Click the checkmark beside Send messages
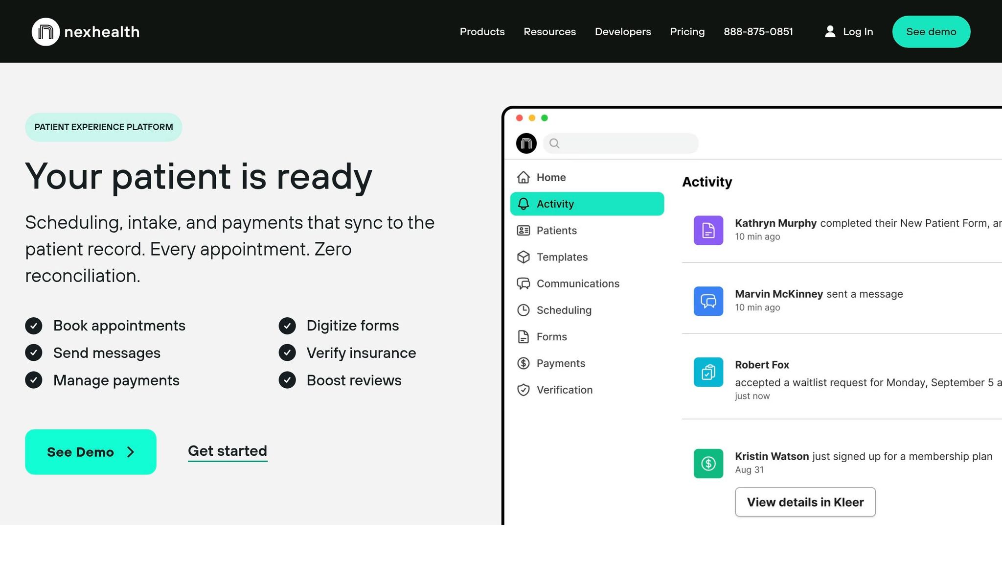Viewport: 1002px width, 564px height. pyautogui.click(x=34, y=352)
